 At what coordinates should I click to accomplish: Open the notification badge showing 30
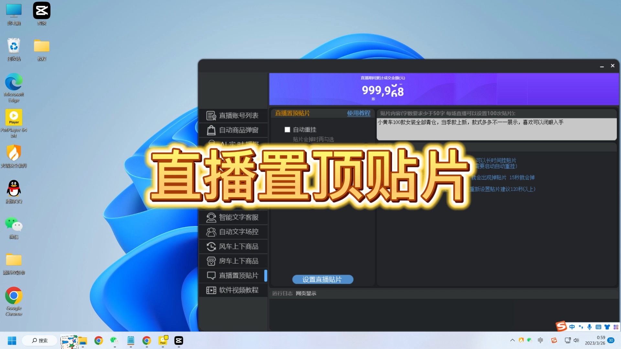[611, 340]
